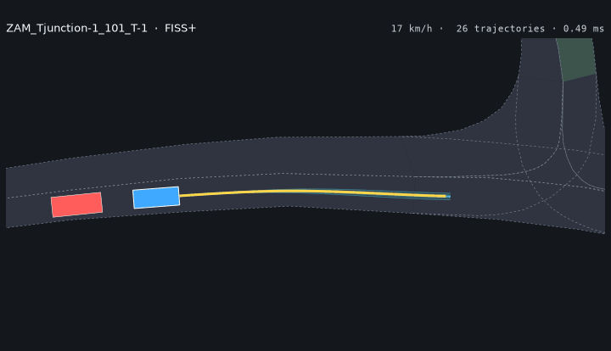Screen dimensions: 611x351
Task: Click the 0.49 ms timing value
Action: point(583,29)
